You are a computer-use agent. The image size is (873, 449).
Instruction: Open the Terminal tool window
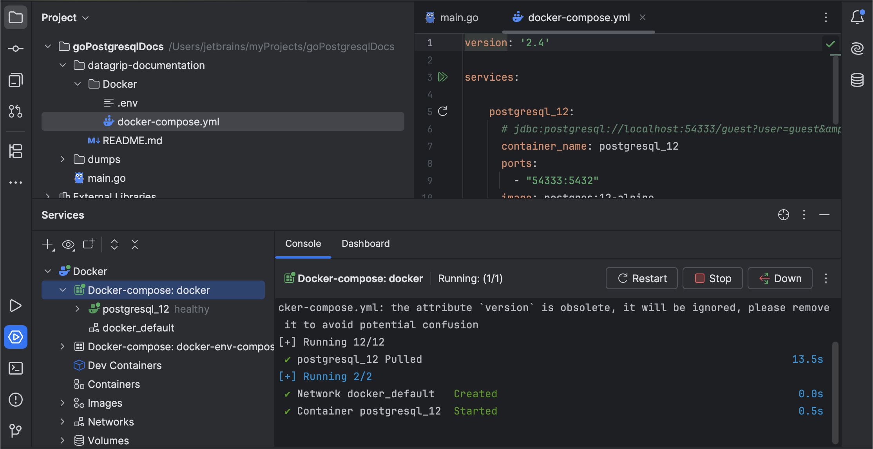tap(16, 368)
